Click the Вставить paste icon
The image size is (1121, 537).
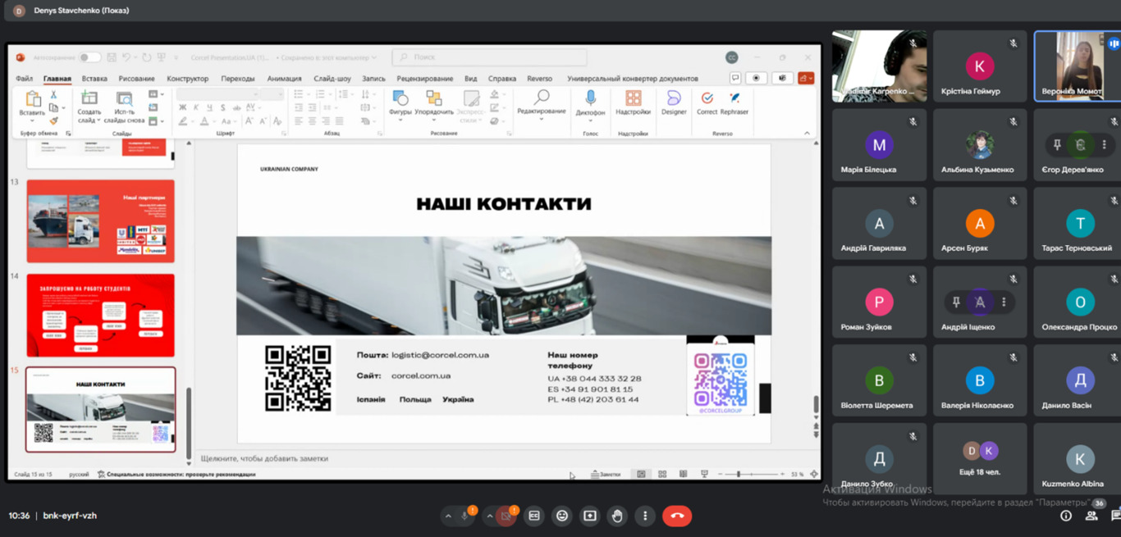[33, 98]
